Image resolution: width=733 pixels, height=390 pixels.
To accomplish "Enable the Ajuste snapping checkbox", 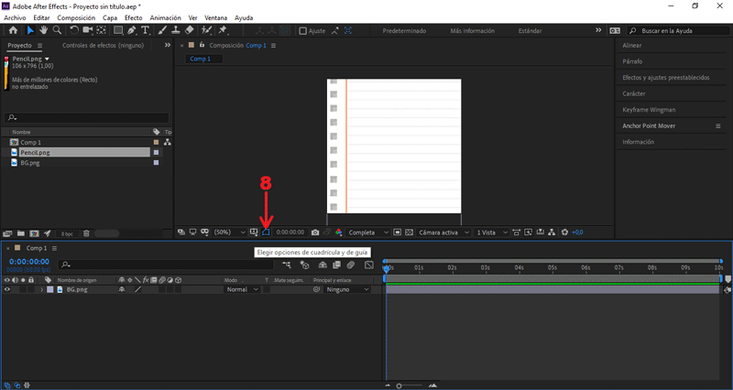I will (x=303, y=31).
